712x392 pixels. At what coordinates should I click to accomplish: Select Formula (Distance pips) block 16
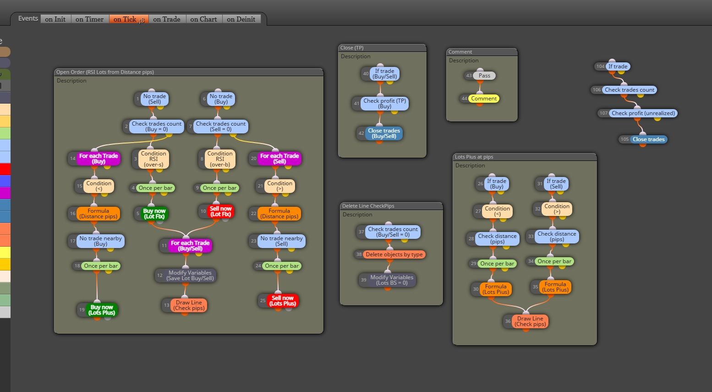(99, 214)
